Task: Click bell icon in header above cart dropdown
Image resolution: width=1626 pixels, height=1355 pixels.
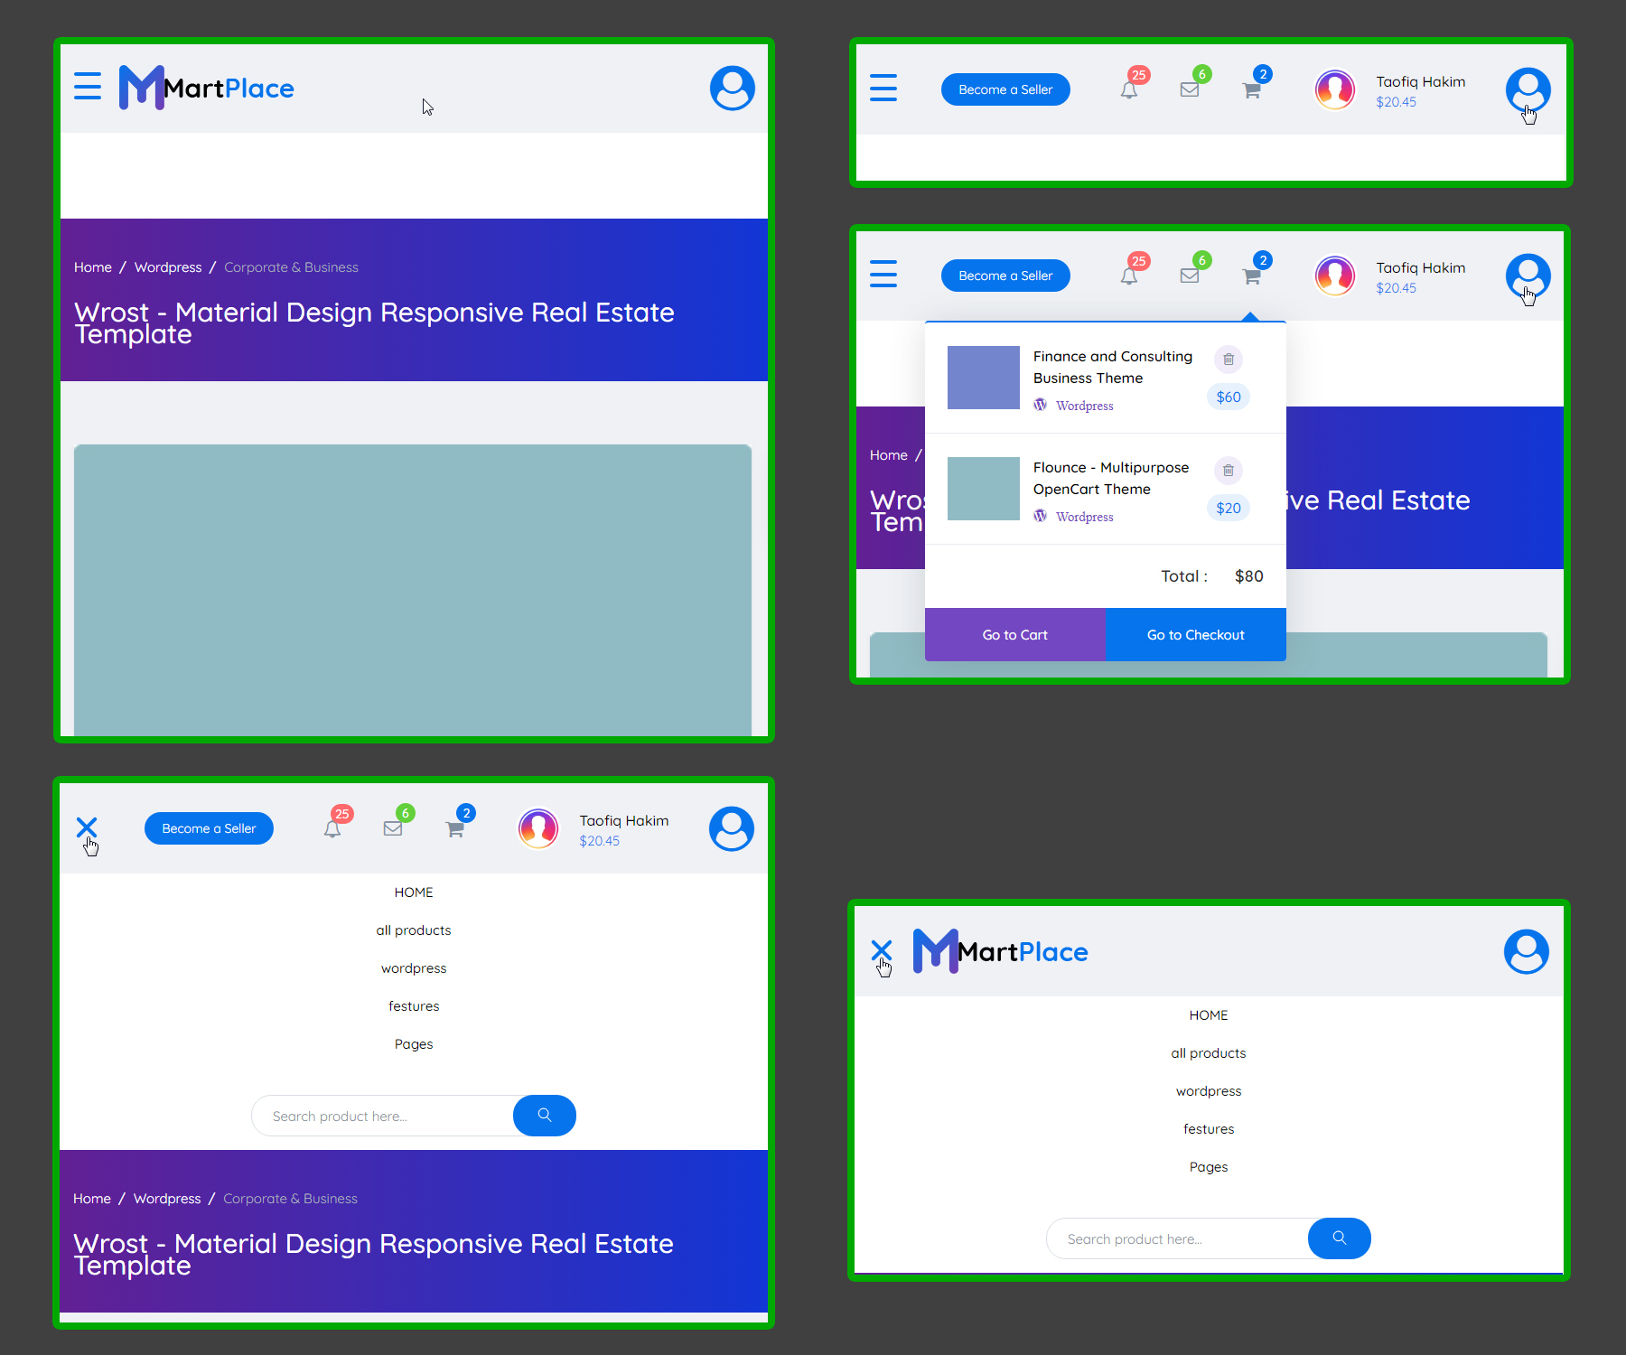Action: [x=1129, y=276]
